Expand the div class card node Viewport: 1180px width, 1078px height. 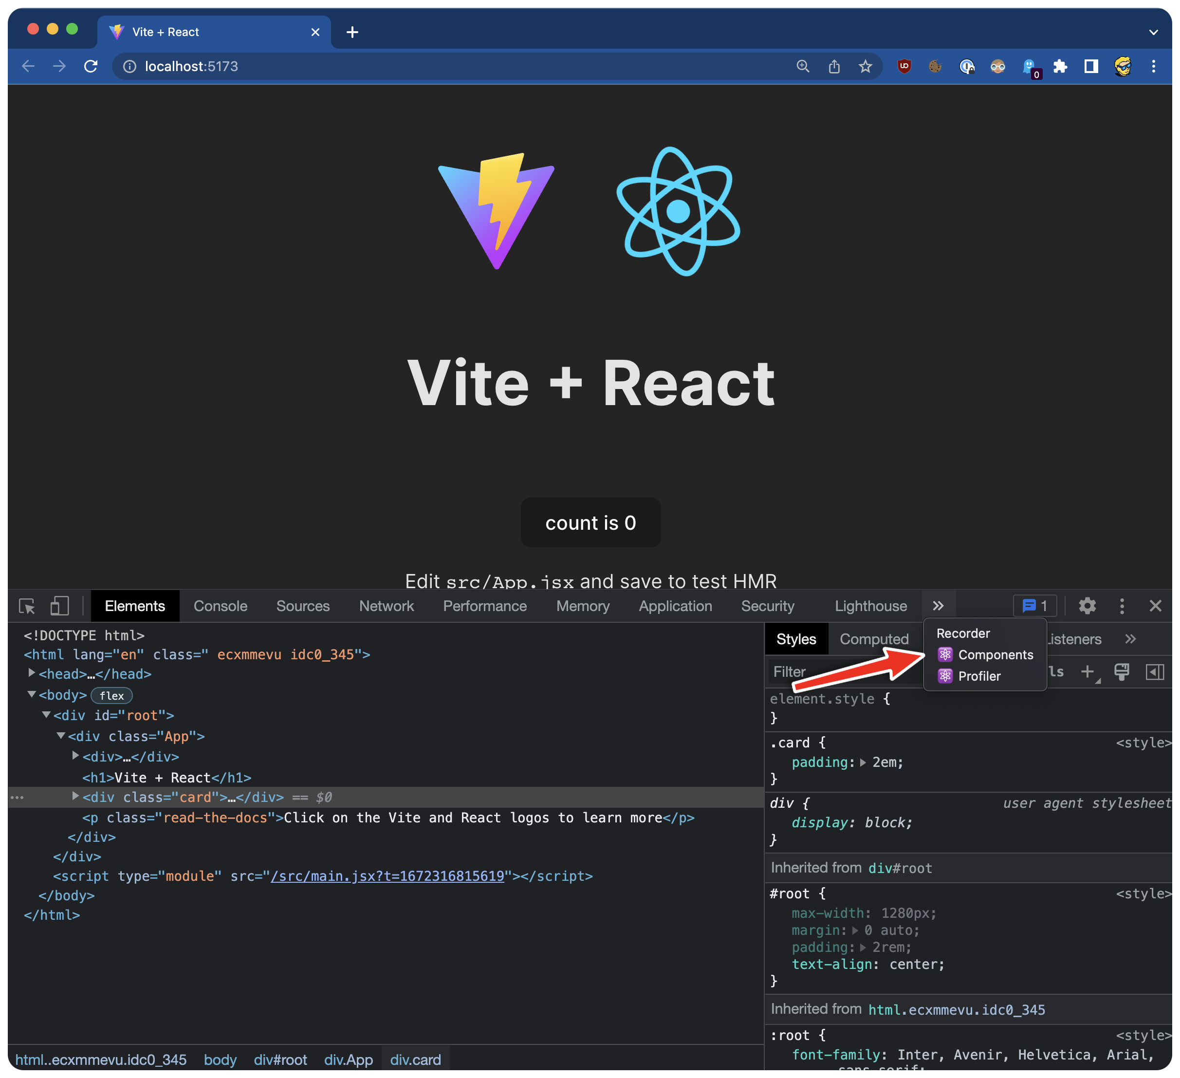point(75,797)
